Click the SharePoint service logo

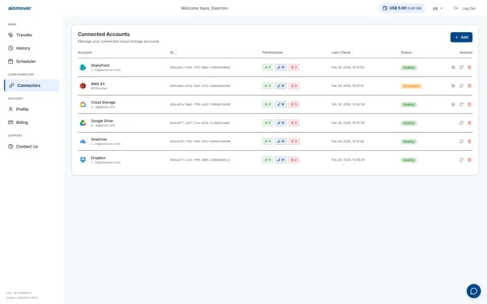click(x=83, y=67)
